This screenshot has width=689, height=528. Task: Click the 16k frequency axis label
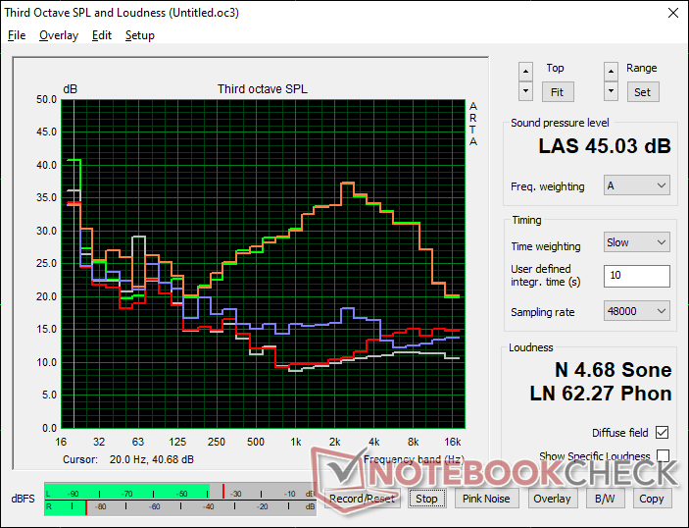pyautogui.click(x=453, y=442)
